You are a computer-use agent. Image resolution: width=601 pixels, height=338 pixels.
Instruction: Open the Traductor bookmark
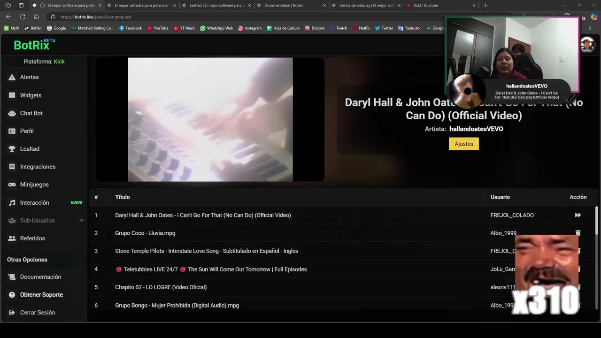409,28
